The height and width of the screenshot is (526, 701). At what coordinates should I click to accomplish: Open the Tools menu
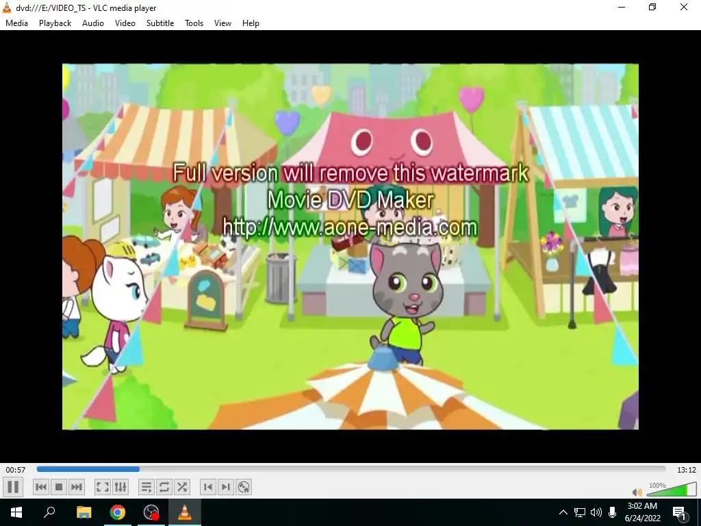[x=194, y=23]
